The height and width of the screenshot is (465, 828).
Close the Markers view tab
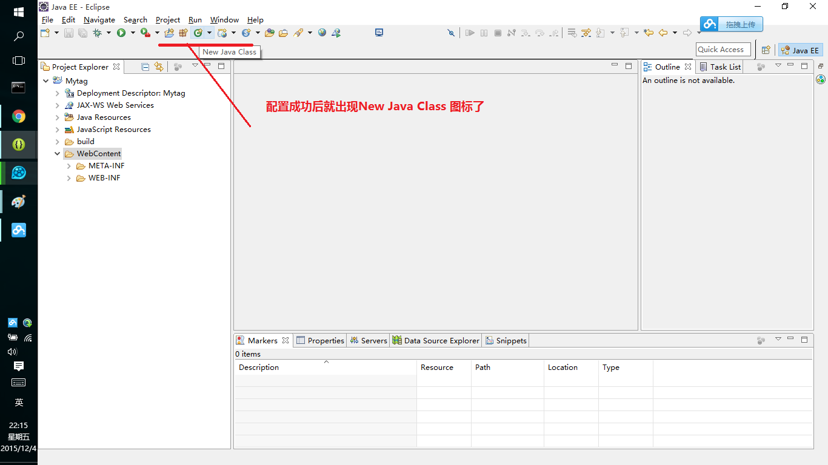(x=285, y=340)
